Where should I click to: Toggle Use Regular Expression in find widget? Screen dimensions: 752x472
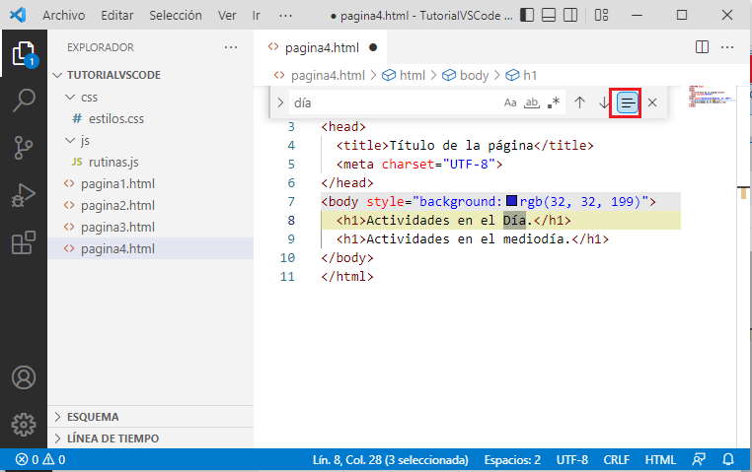point(554,102)
